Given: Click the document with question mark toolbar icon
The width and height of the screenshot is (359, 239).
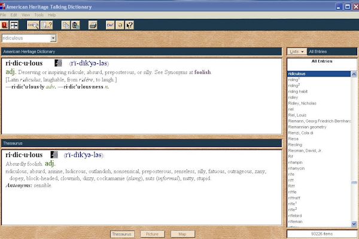Looking at the screenshot, I should click(x=47, y=25).
